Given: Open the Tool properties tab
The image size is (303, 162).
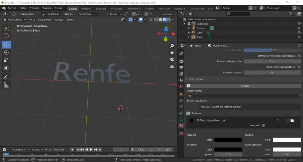Looking at the screenshot, I should point(181,53).
